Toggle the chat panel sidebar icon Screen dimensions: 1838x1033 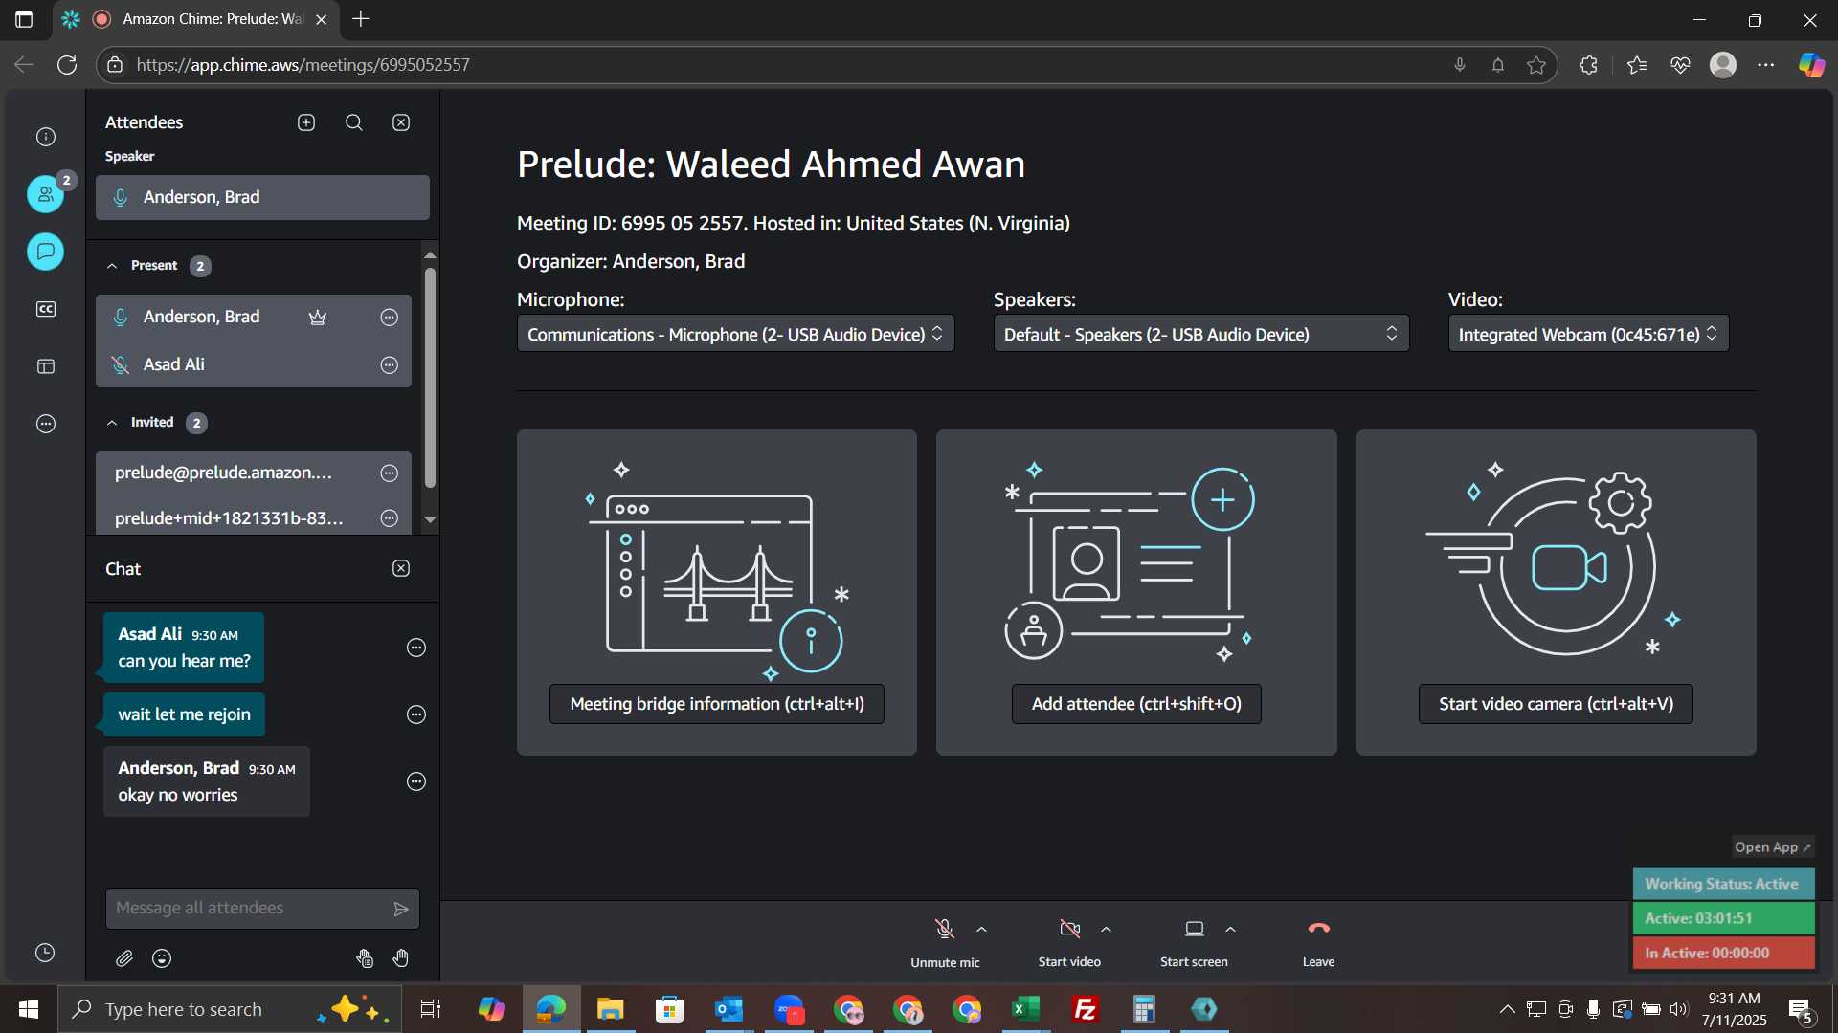tap(46, 252)
